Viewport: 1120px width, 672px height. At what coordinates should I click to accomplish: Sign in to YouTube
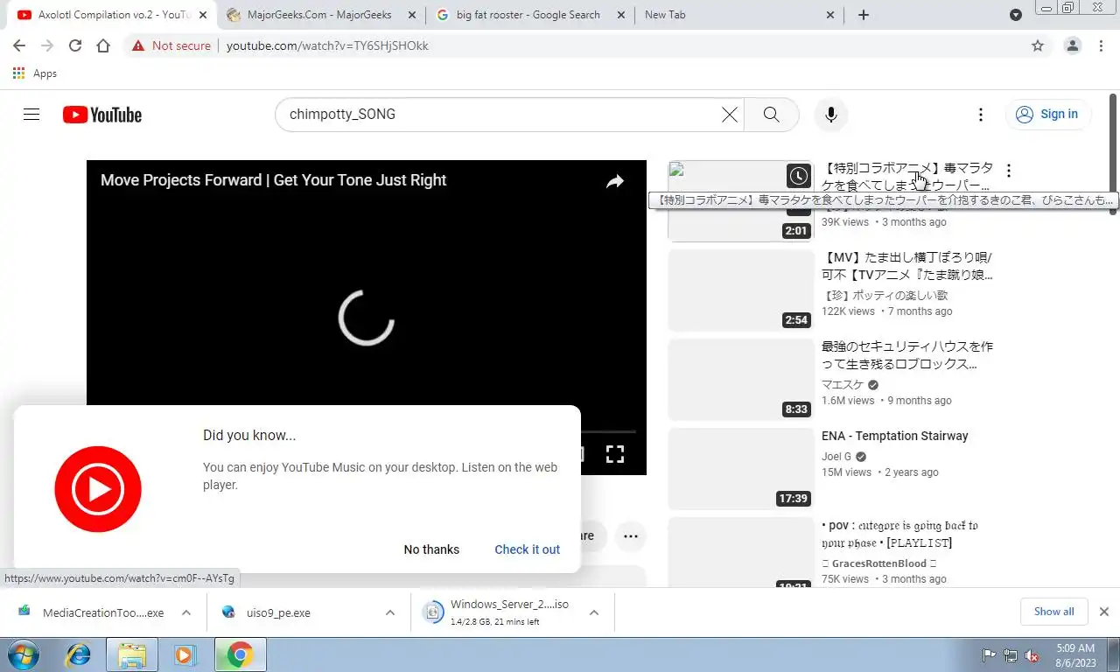click(x=1047, y=115)
